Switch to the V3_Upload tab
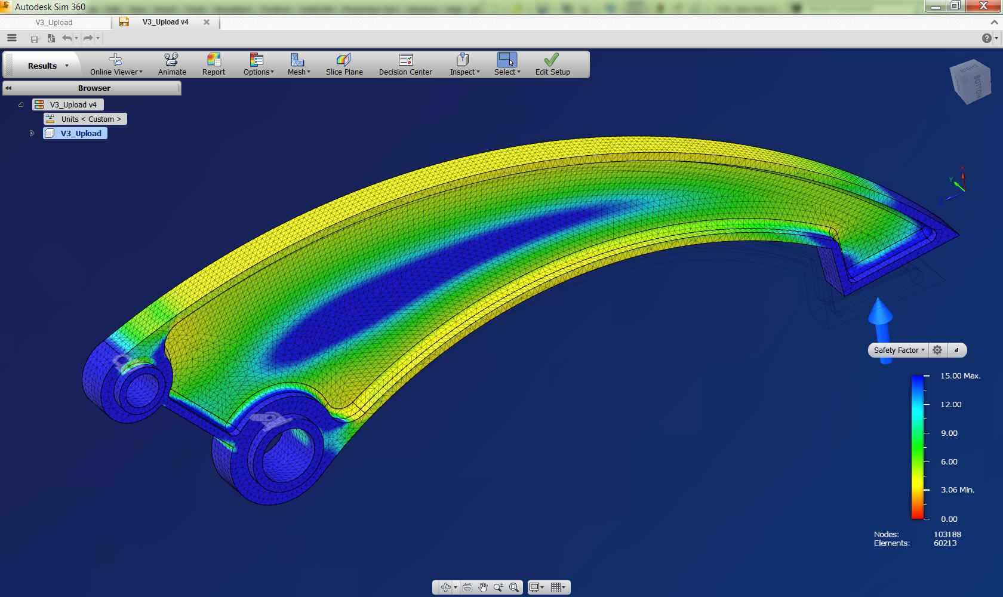Viewport: 1003px width, 597px height. pos(54,22)
